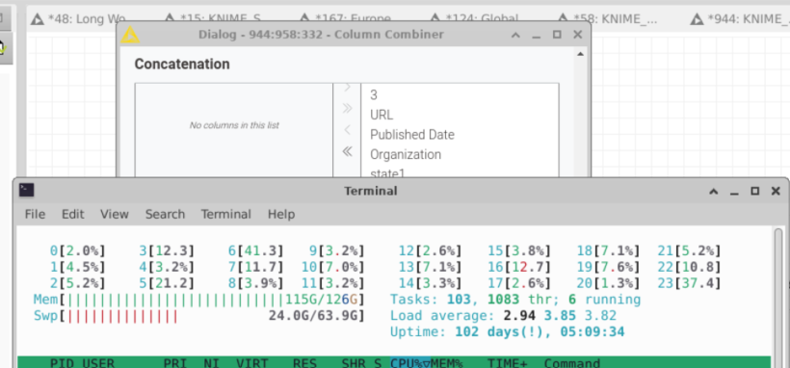Roll up the Terminal window with the caret button
This screenshot has height=368, width=790.
[x=714, y=191]
